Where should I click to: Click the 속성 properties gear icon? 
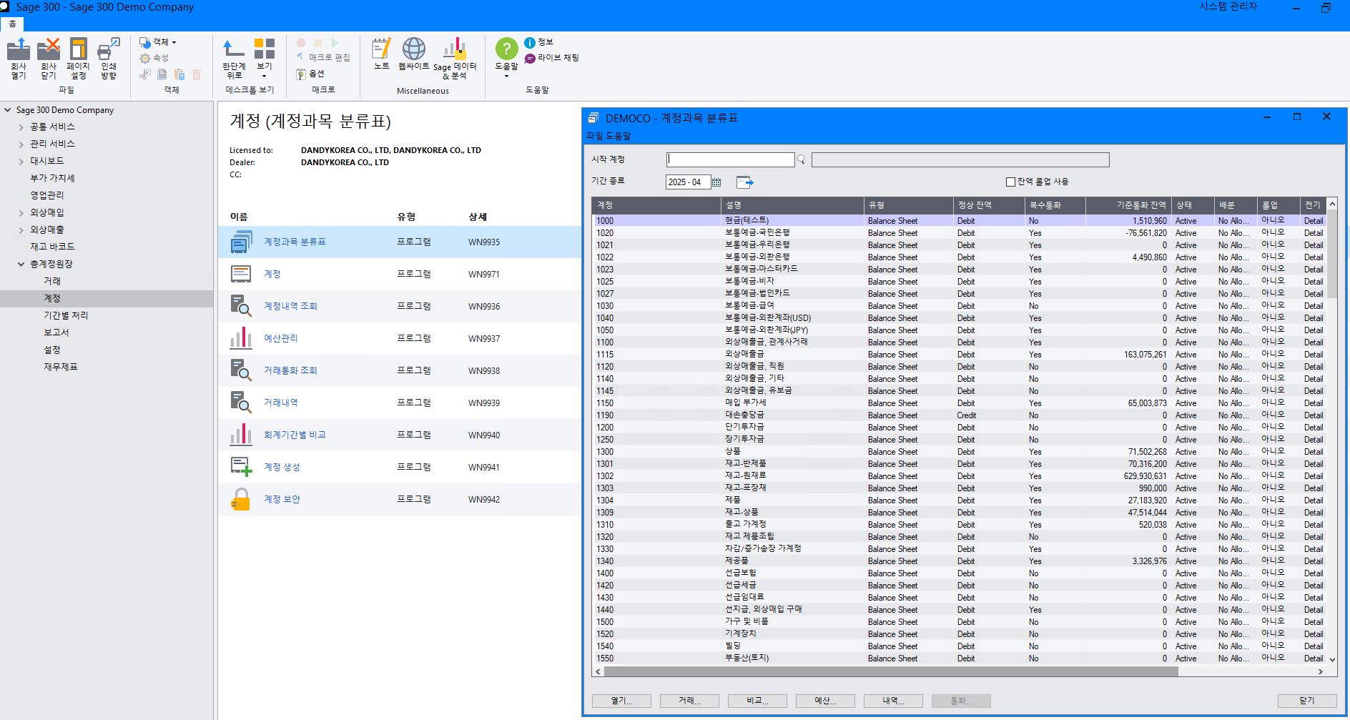pyautogui.click(x=145, y=58)
